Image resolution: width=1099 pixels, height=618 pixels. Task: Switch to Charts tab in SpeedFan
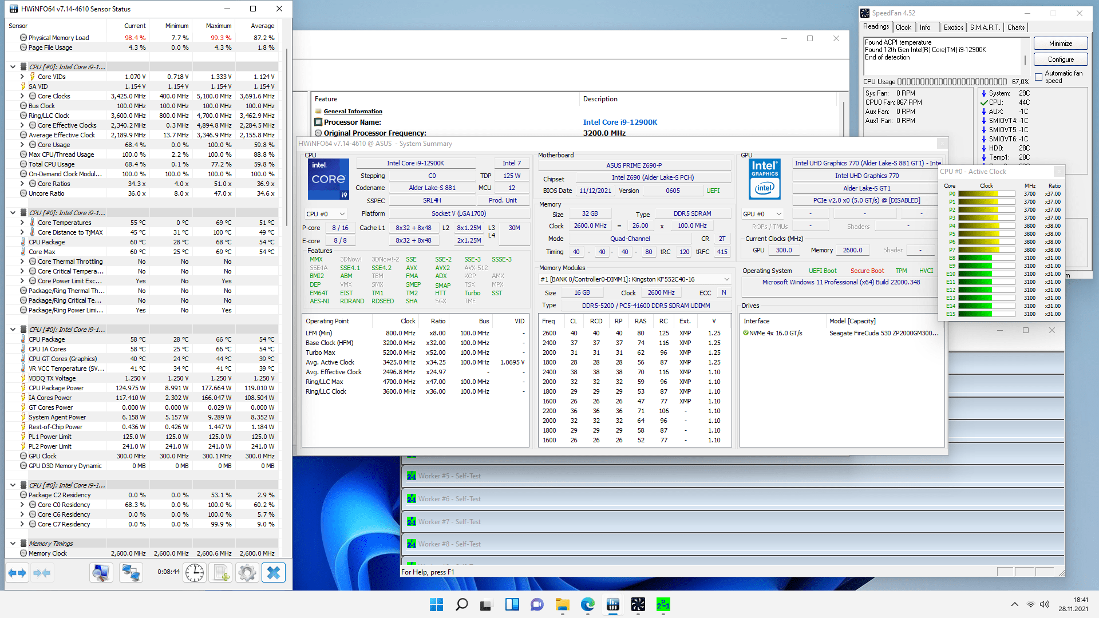1016,27
